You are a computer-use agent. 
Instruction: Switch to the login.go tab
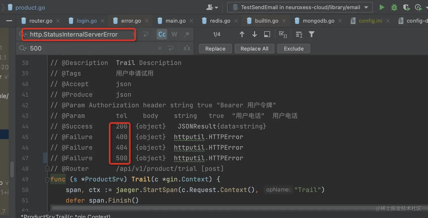87,21
